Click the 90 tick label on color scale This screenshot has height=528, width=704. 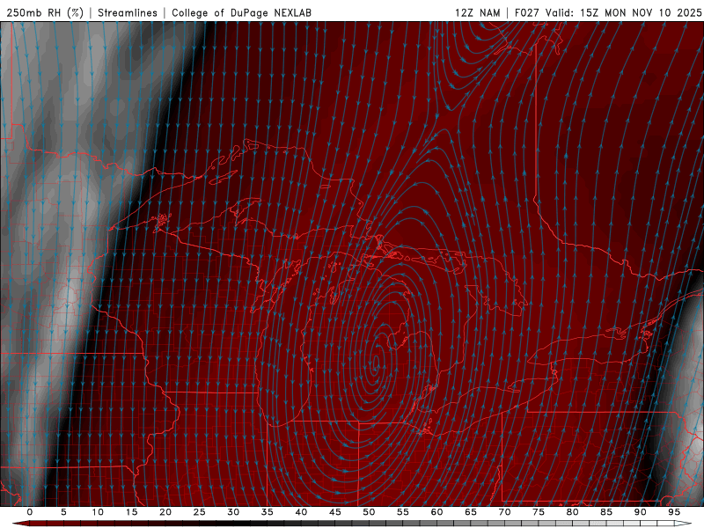coord(641,512)
